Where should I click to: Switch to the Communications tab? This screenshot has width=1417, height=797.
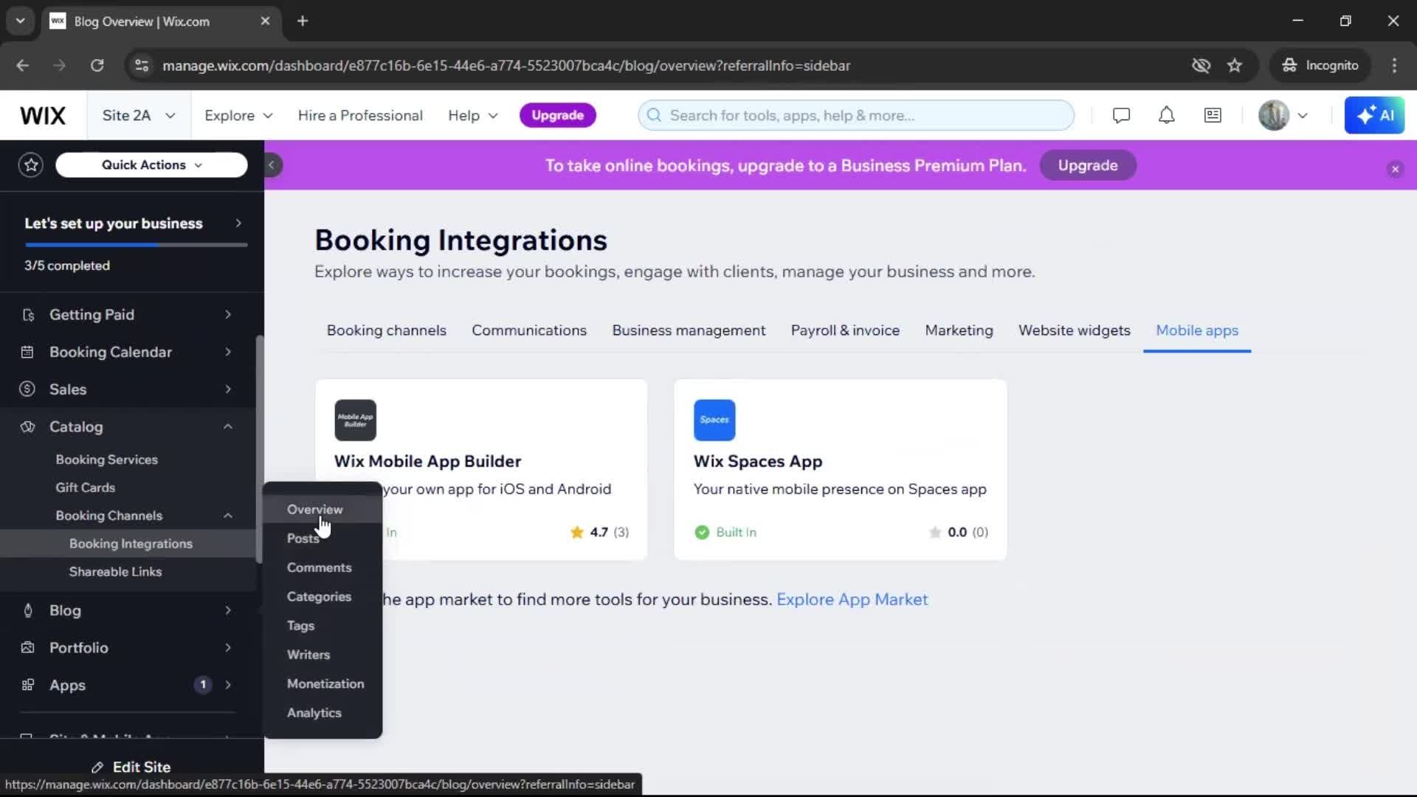(529, 331)
